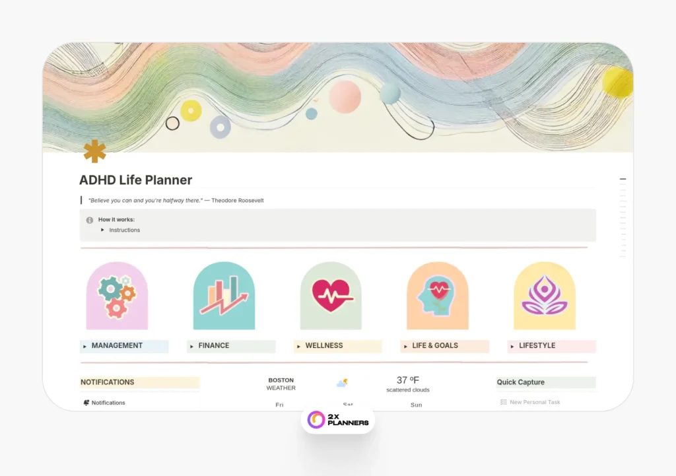Image resolution: width=676 pixels, height=476 pixels.
Task: Expand the LIFESTYLE section toggle
Action: [512, 346]
